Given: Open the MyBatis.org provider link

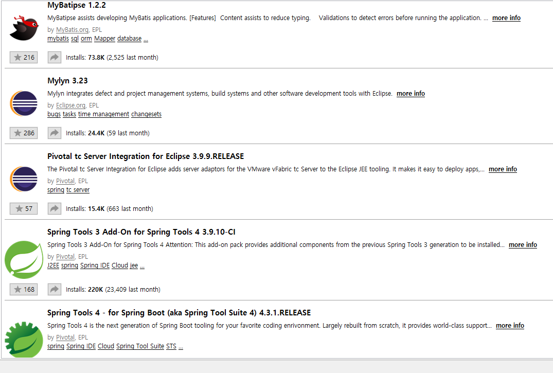Looking at the screenshot, I should pyautogui.click(x=73, y=30).
